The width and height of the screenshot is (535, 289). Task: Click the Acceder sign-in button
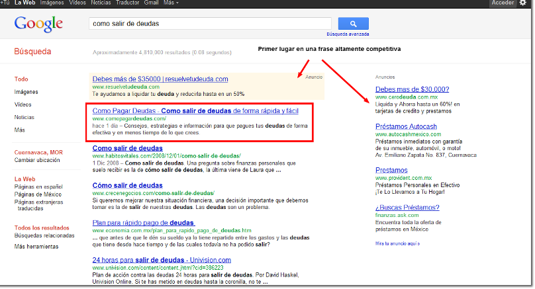tap(503, 3)
